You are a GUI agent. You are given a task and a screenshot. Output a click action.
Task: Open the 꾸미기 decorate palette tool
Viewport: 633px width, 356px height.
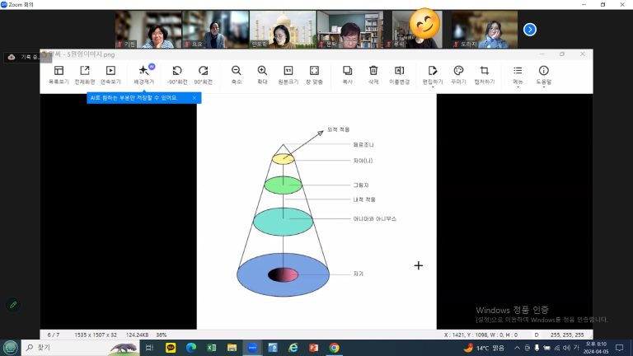(458, 74)
